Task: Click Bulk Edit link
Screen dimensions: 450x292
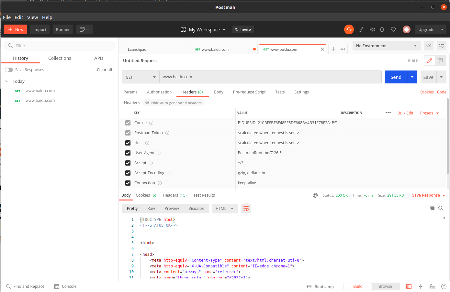Action: click(x=405, y=113)
